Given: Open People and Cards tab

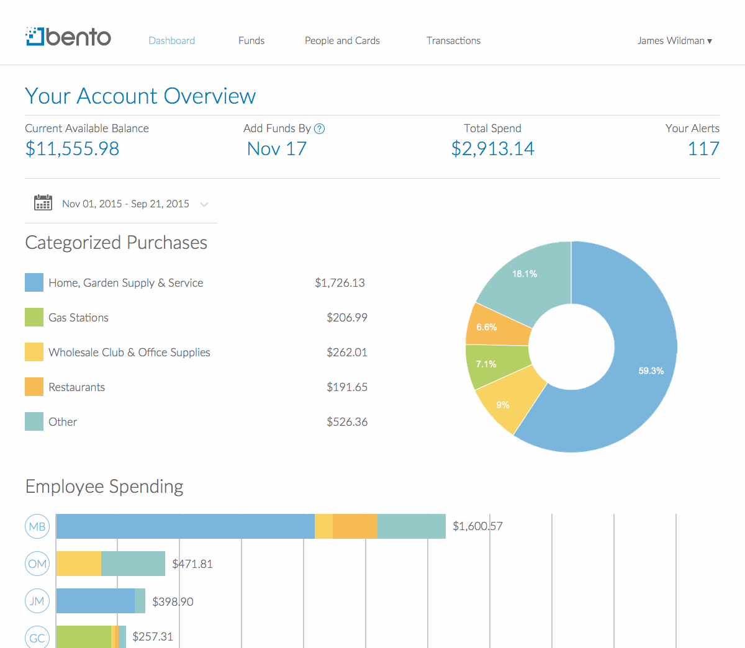Looking at the screenshot, I should [342, 40].
